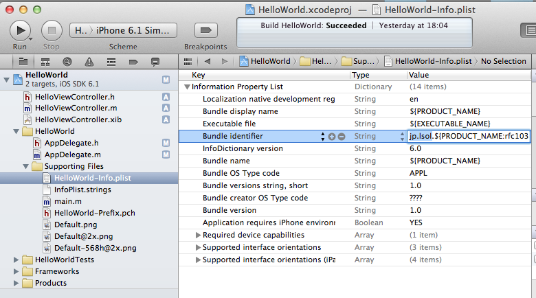
Task: Click the HelloWorld-Info.plist breadcrumb
Action: pos(428,62)
